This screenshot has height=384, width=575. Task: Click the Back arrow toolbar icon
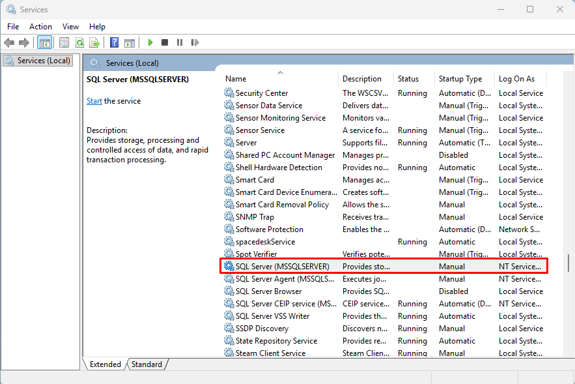pyautogui.click(x=9, y=42)
